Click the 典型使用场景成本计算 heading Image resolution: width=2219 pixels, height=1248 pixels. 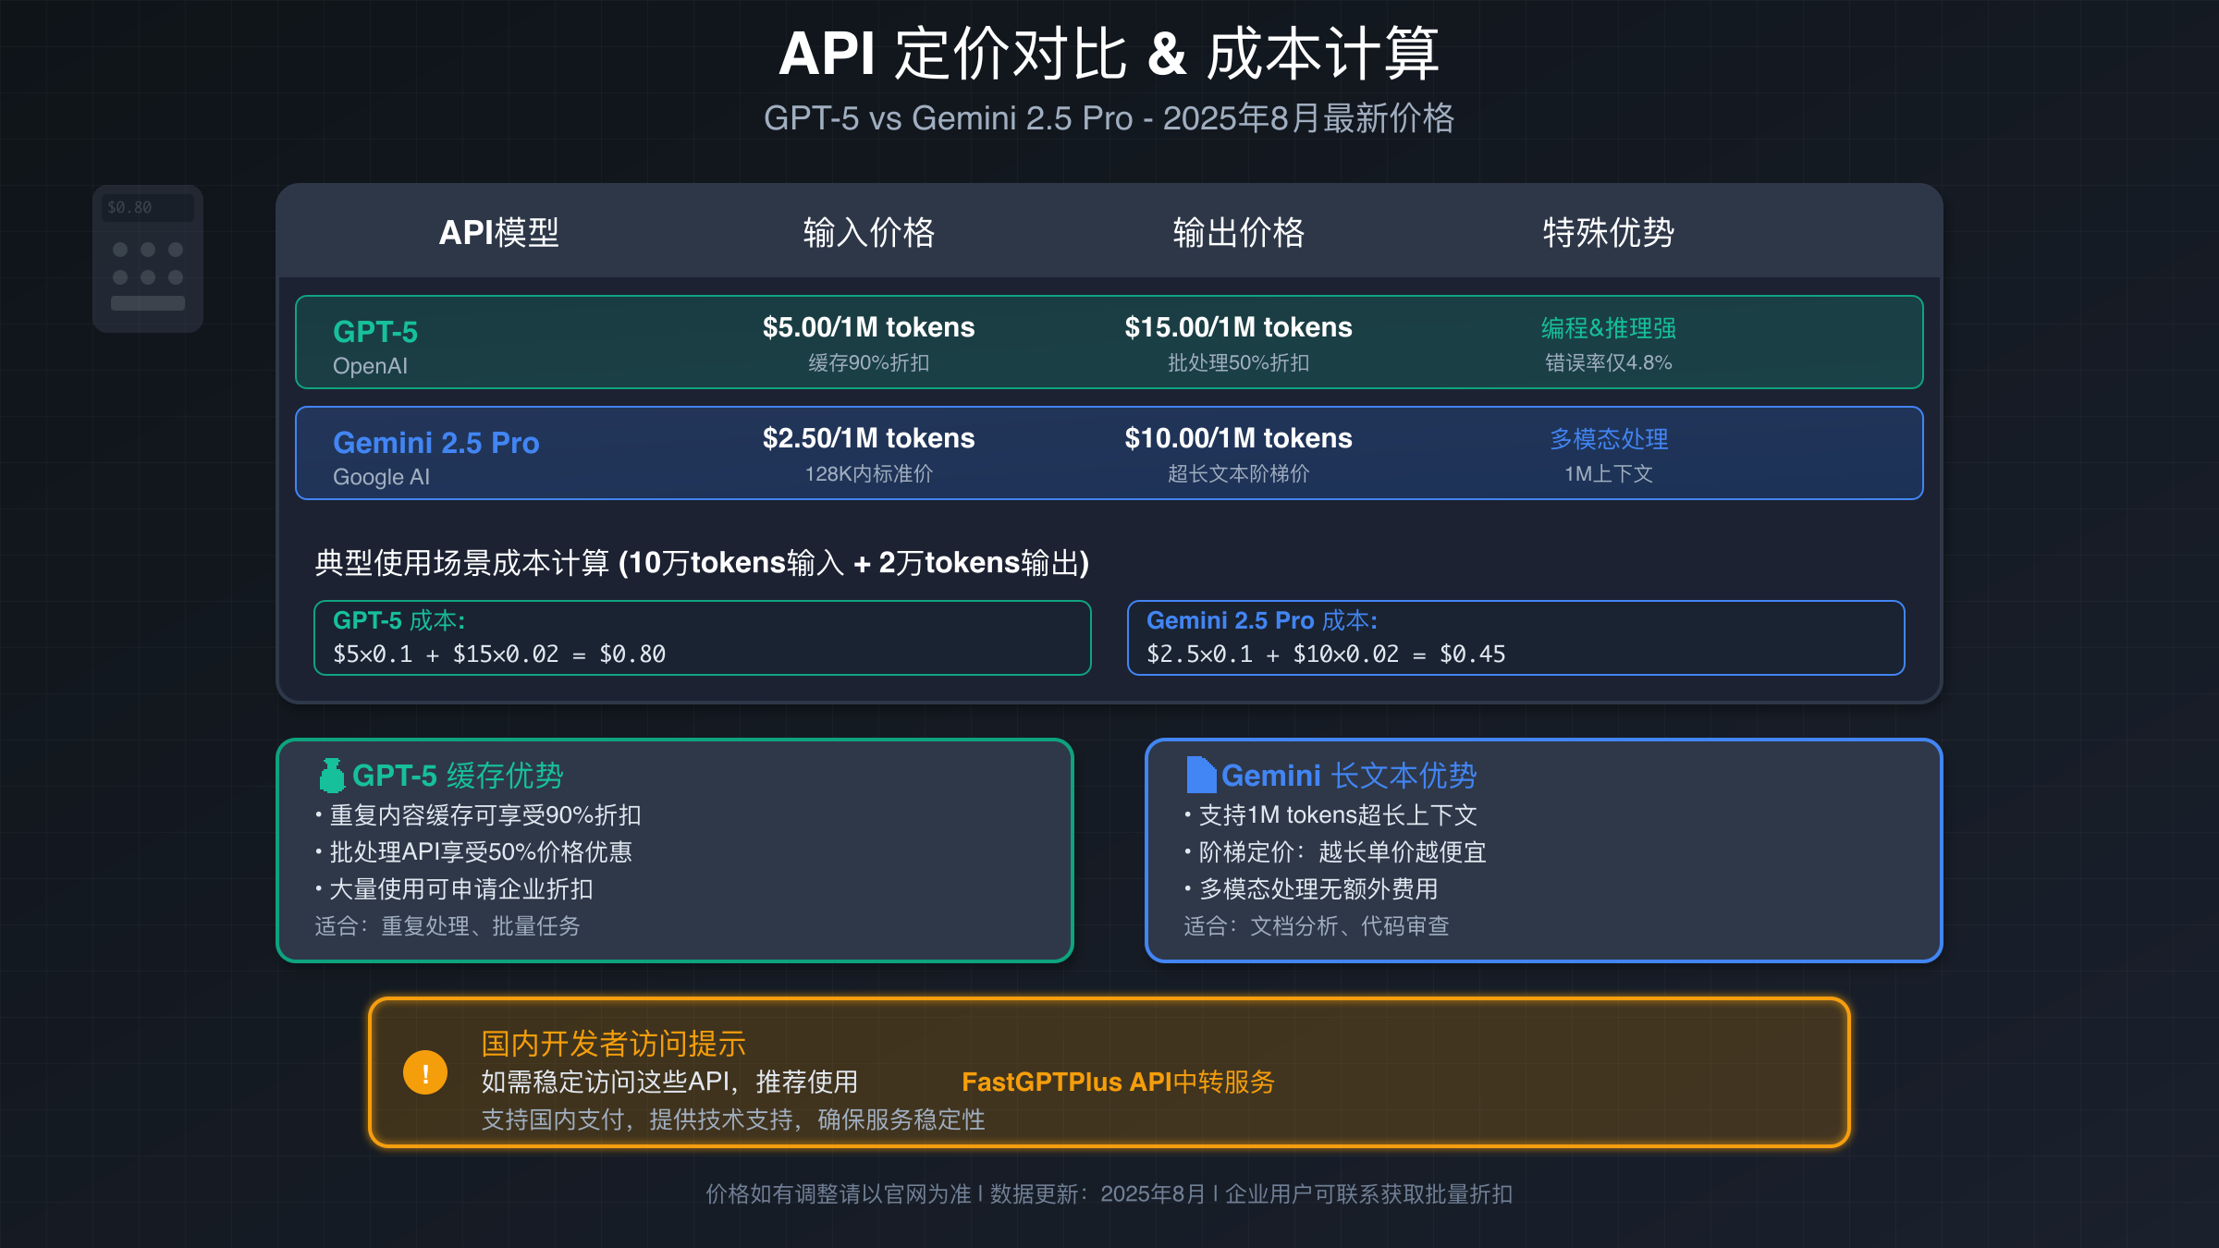(702, 562)
